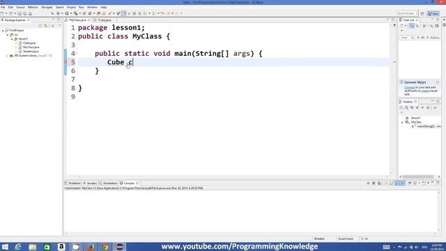
Task: Click the green Run toolbar button
Action: [67, 13]
